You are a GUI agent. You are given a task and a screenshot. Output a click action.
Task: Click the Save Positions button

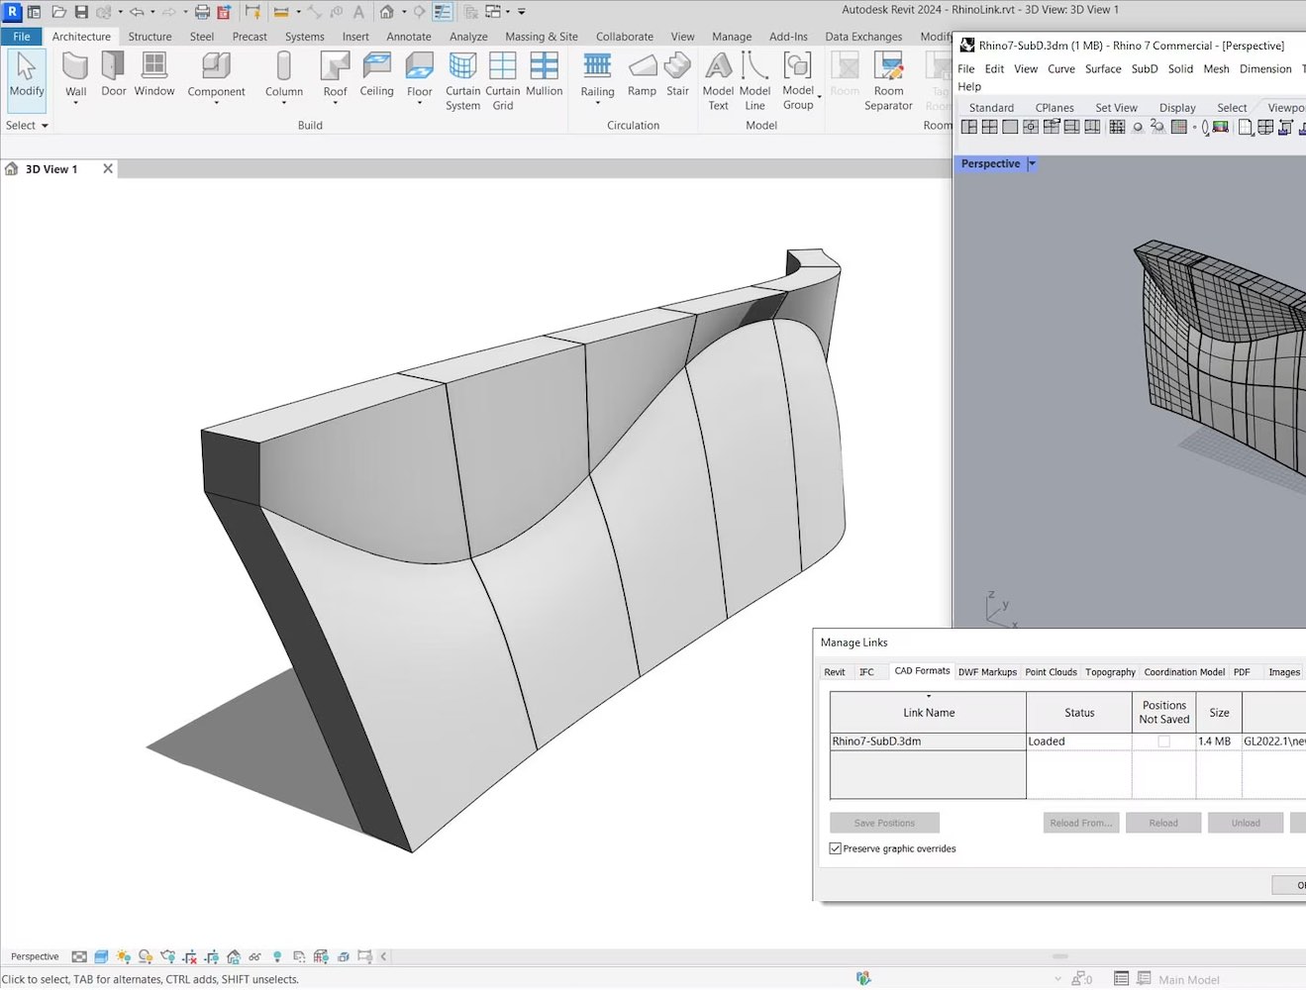point(884,823)
